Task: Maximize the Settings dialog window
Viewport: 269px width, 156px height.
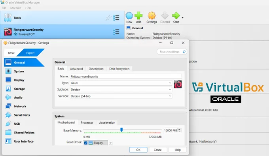Action: pyautogui.click(x=172, y=43)
